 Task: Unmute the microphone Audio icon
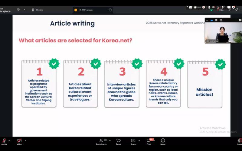[x=4, y=140]
